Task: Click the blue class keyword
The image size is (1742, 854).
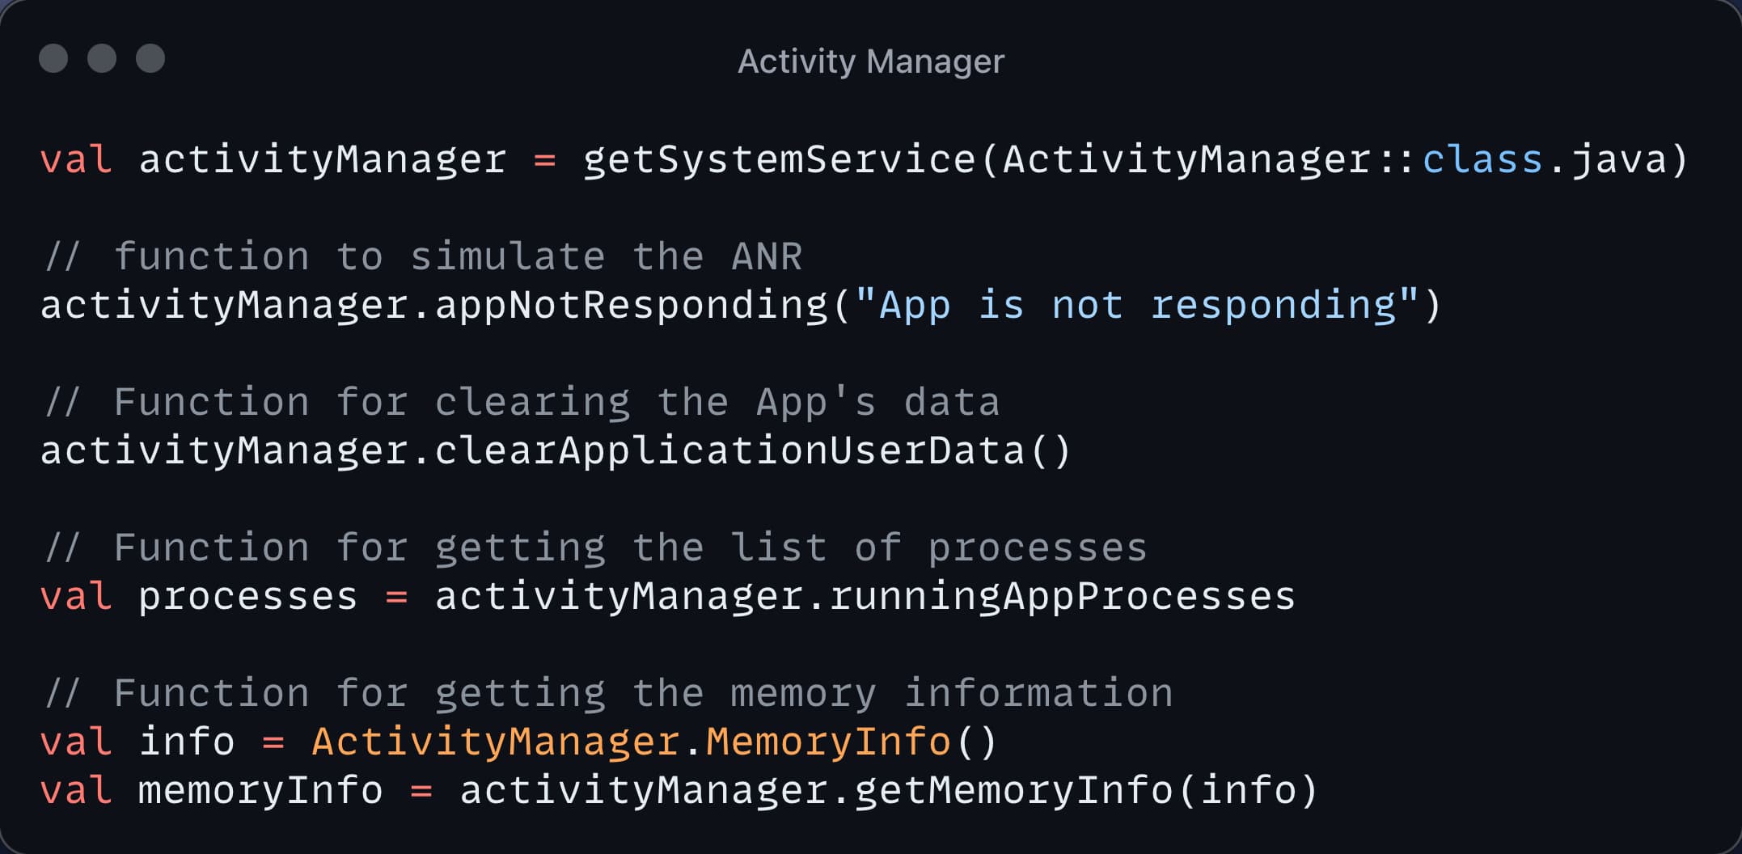Action: (x=1482, y=159)
